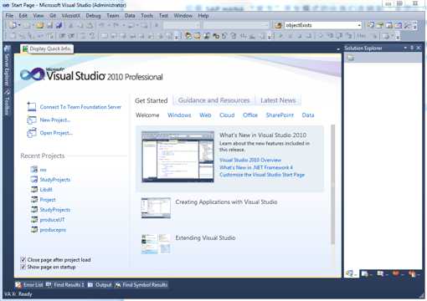
Task: Switch to the Guidance and Resources tab
Action: point(213,100)
